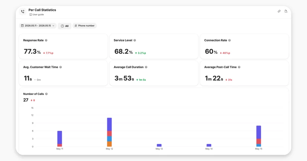Click the Response Rate 77.3% card
307x161 pixels.
(x=63, y=47)
